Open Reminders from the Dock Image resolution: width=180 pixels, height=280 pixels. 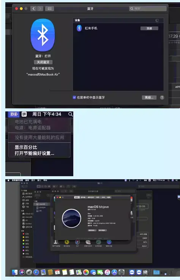pyautogui.click(x=72, y=272)
